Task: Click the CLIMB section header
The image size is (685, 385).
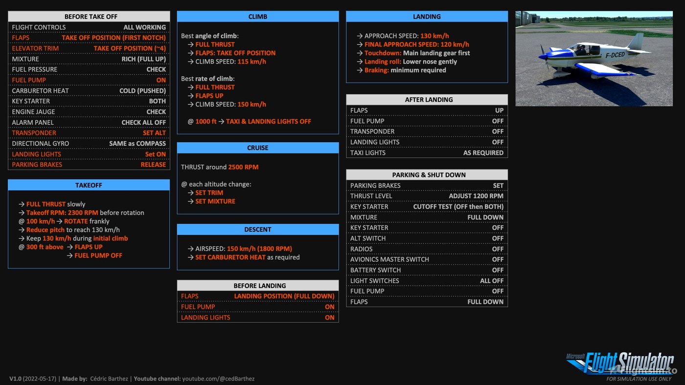Action: click(257, 16)
